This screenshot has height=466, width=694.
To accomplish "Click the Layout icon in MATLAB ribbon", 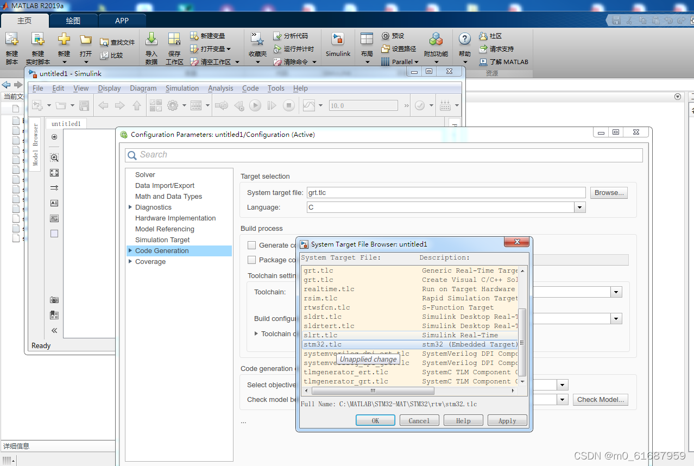I will click(367, 39).
